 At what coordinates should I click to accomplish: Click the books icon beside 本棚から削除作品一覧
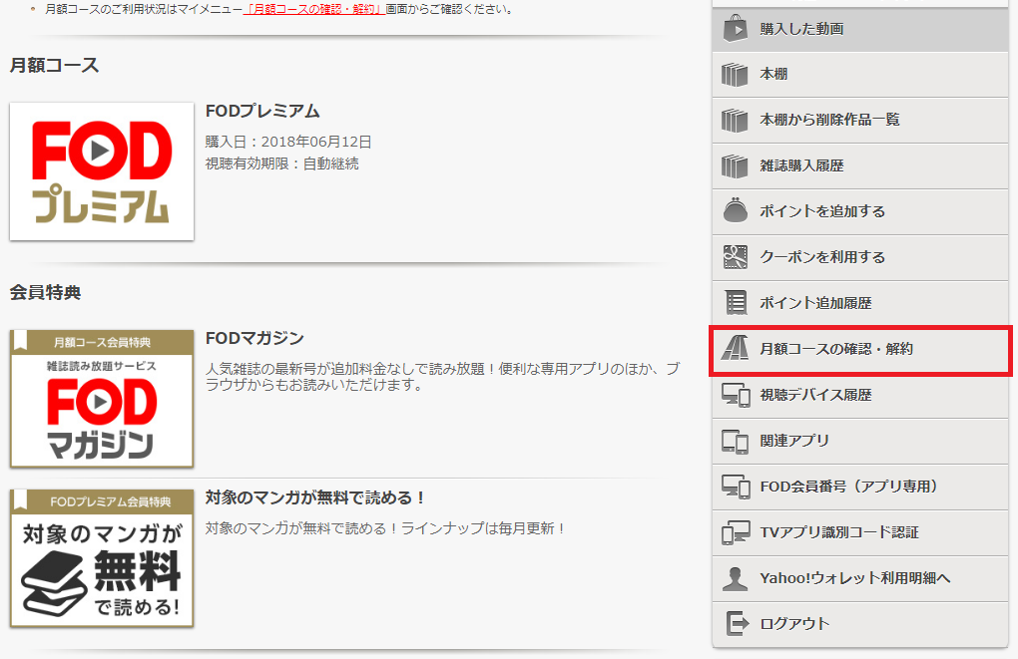point(735,120)
